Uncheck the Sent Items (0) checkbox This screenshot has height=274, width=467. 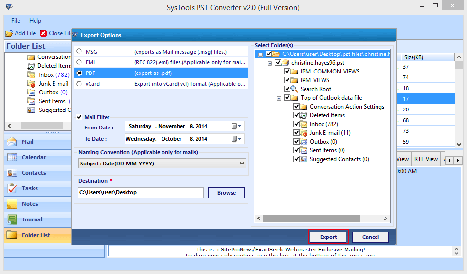click(296, 150)
